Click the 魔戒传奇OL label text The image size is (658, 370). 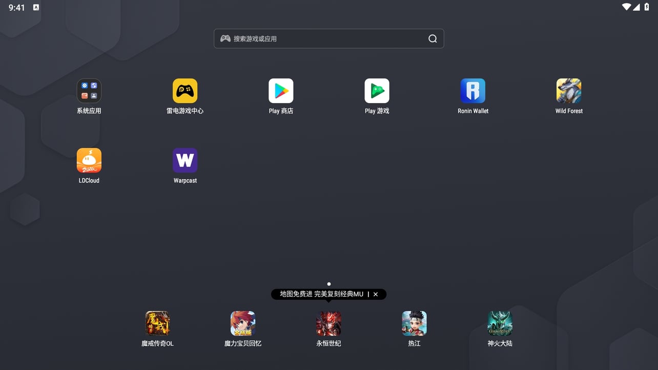[x=157, y=343]
